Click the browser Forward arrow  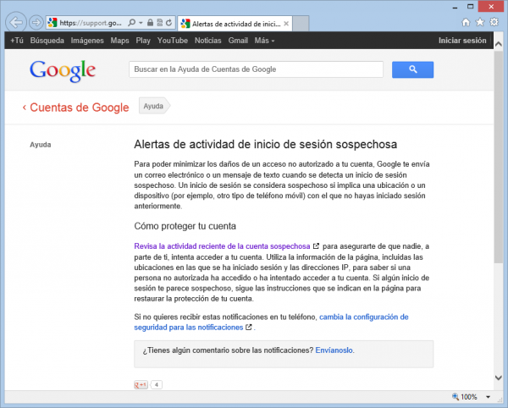(36, 23)
